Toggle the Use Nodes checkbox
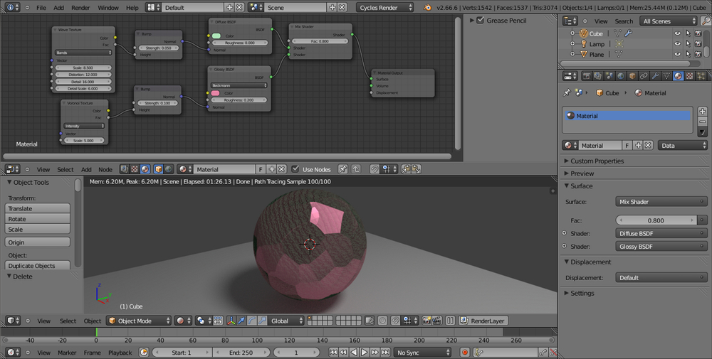This screenshot has width=712, height=359. point(295,169)
